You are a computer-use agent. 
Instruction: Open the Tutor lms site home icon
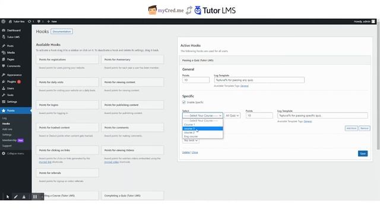[10, 21]
